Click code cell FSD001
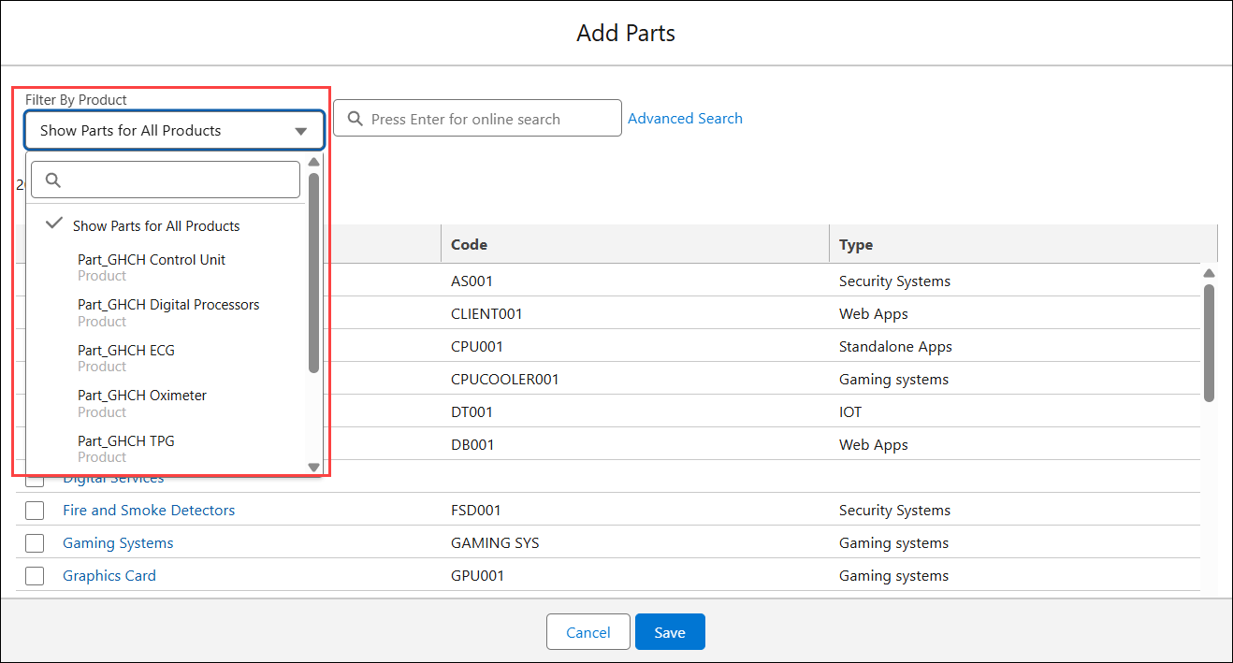The height and width of the screenshot is (663, 1233). point(475,510)
